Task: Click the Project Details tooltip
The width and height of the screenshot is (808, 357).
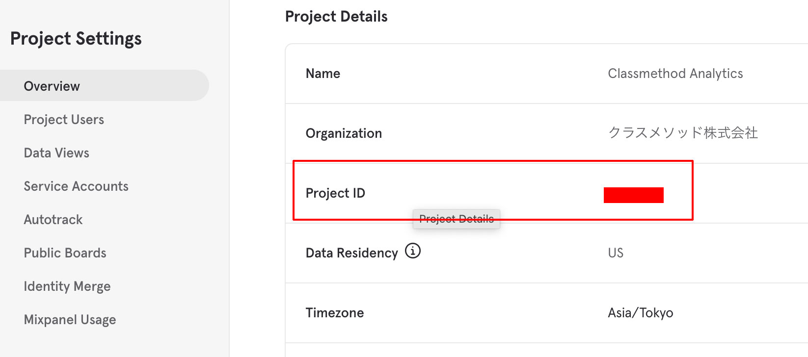Action: tap(456, 219)
